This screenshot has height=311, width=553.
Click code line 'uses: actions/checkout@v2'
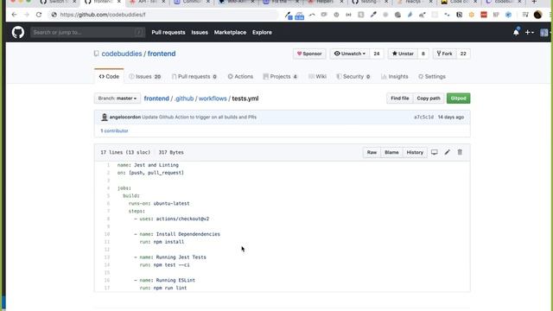tap(175, 219)
